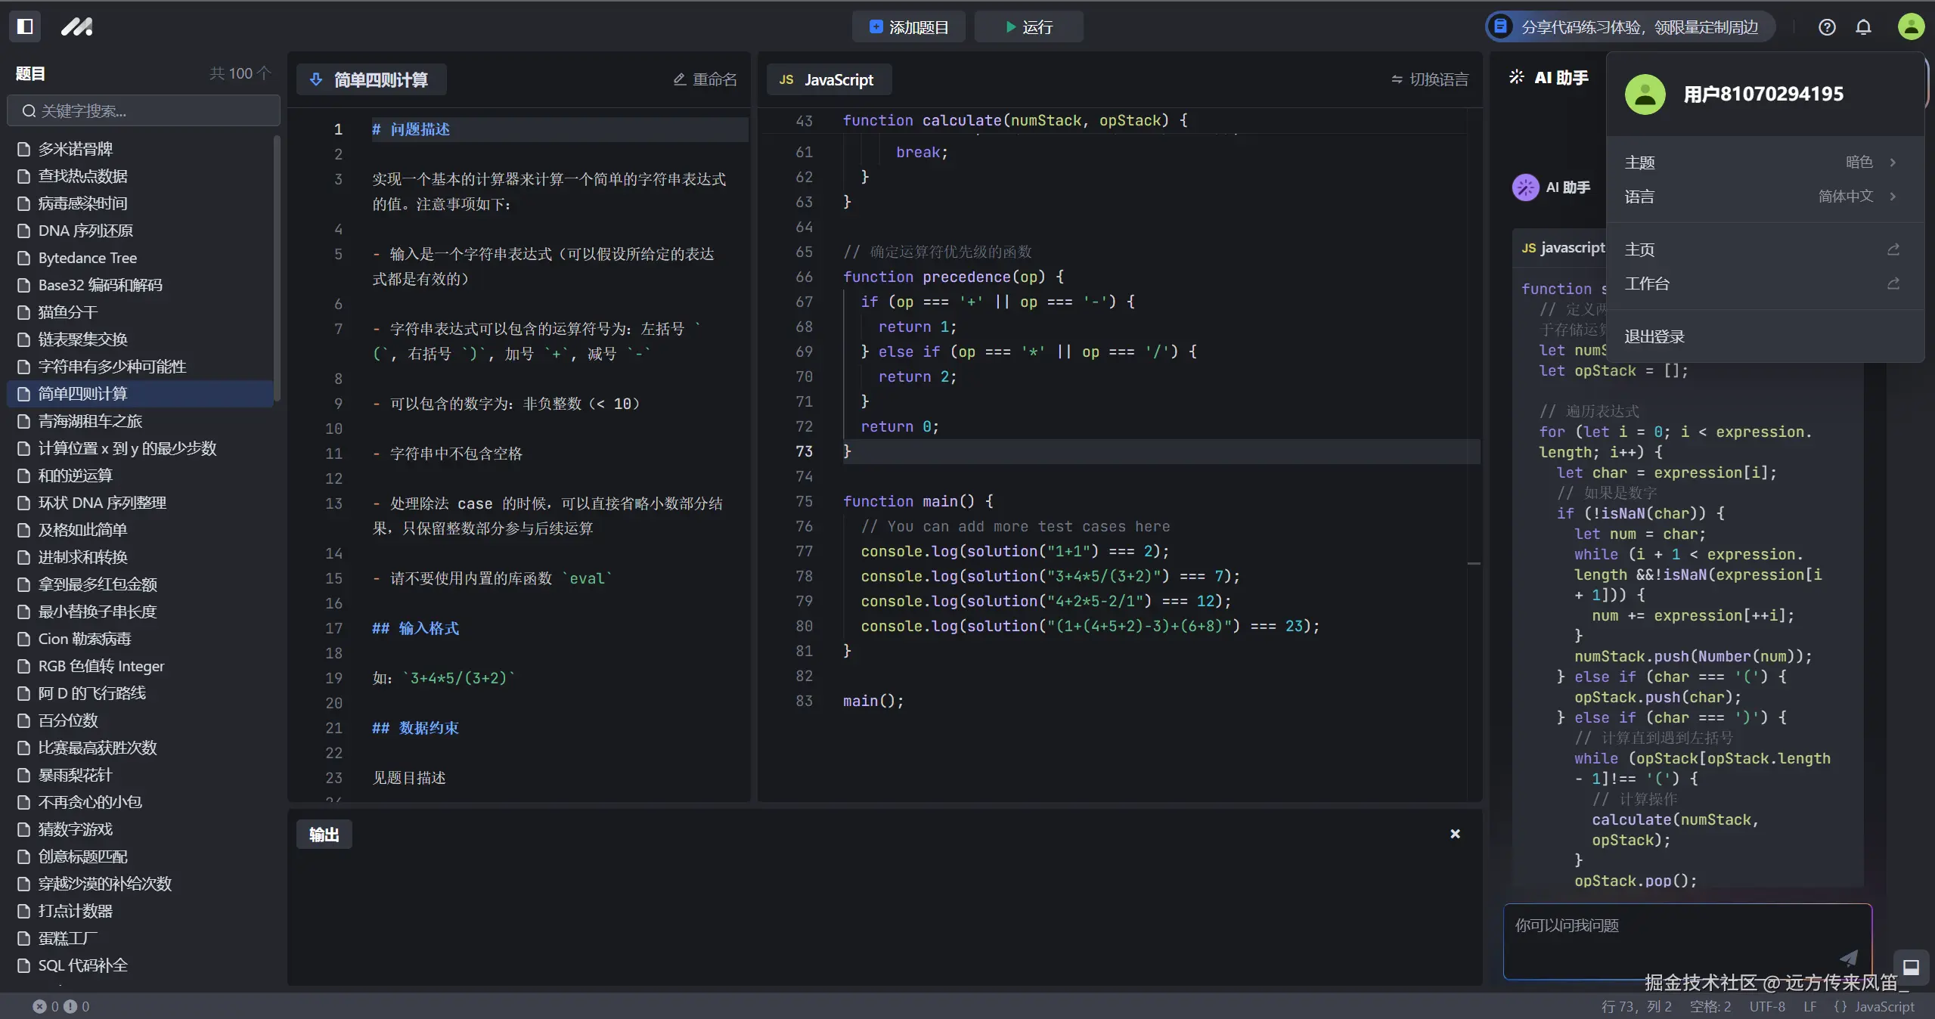Open the help question mark icon
The image size is (1935, 1019).
pos(1827,27)
